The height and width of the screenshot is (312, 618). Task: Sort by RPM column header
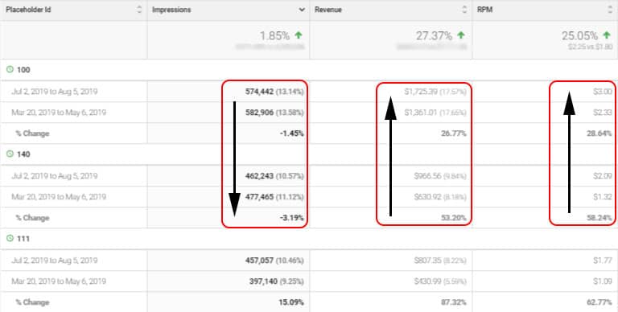pos(545,10)
